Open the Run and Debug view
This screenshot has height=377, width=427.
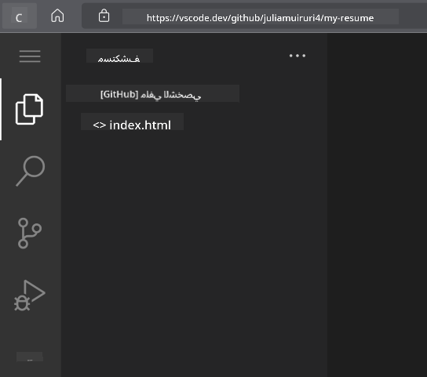pyautogui.click(x=30, y=295)
